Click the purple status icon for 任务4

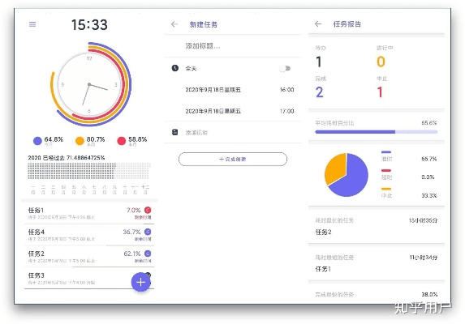click(148, 232)
